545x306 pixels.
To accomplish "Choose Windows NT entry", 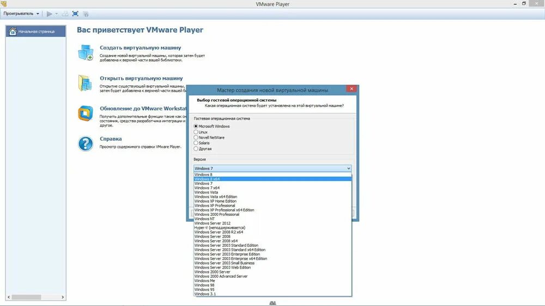I will (x=272, y=219).
